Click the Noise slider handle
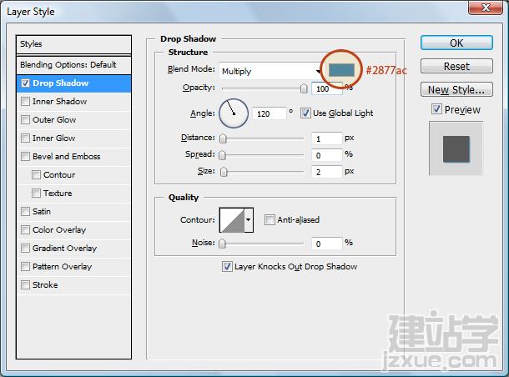Viewport: 509px width, 377px height. [222, 244]
